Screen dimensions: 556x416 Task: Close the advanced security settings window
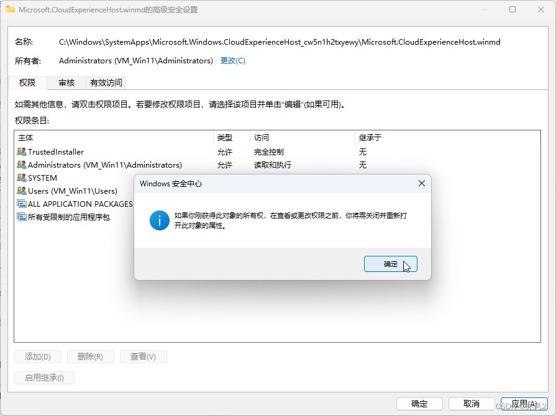pos(540,9)
